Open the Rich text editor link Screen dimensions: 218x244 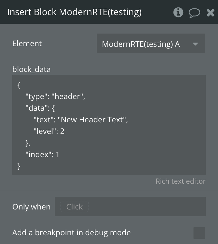(x=180, y=181)
